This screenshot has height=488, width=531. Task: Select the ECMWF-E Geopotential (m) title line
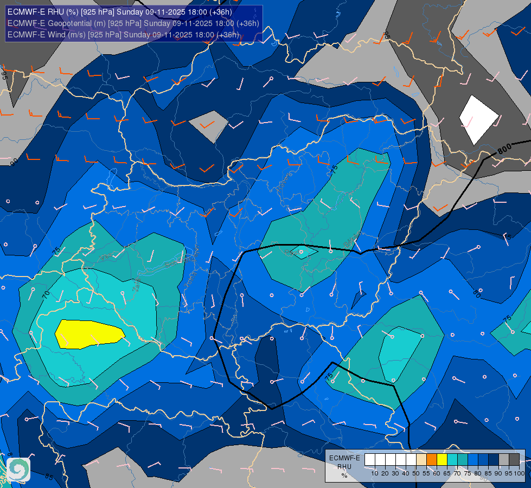pyautogui.click(x=133, y=23)
